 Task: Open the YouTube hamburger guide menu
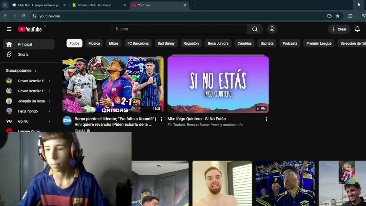[9, 29]
